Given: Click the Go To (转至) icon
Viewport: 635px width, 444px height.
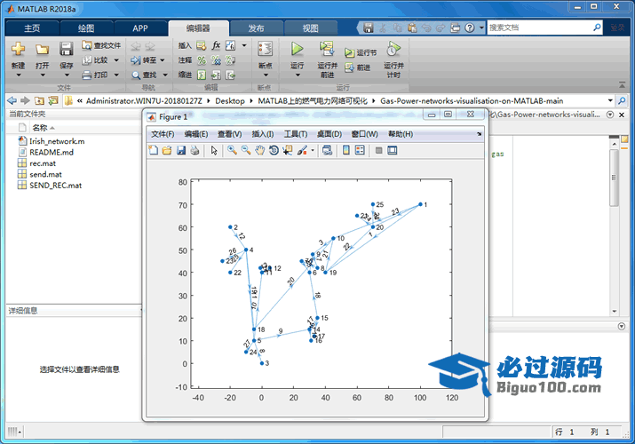Looking at the screenshot, I should (x=136, y=60).
